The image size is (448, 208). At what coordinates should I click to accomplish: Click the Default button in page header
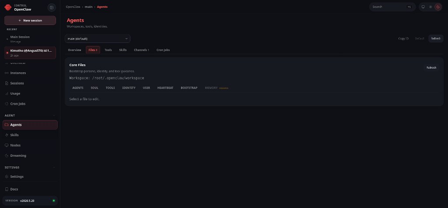tap(420, 39)
